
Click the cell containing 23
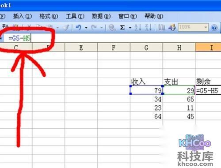point(146,107)
